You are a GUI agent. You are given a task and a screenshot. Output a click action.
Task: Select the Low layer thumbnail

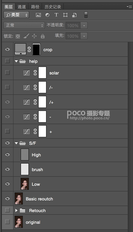25,184
